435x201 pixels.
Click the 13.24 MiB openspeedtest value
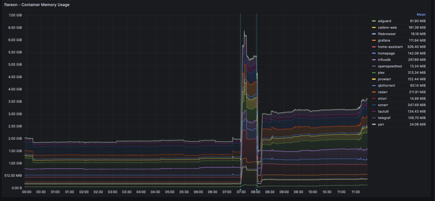(418, 66)
